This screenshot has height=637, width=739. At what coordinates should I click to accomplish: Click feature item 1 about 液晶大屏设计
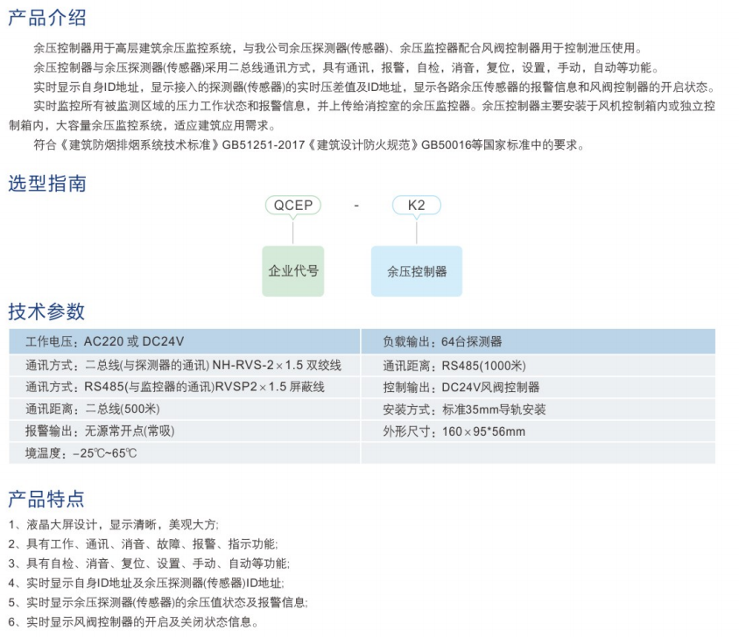[x=114, y=525]
